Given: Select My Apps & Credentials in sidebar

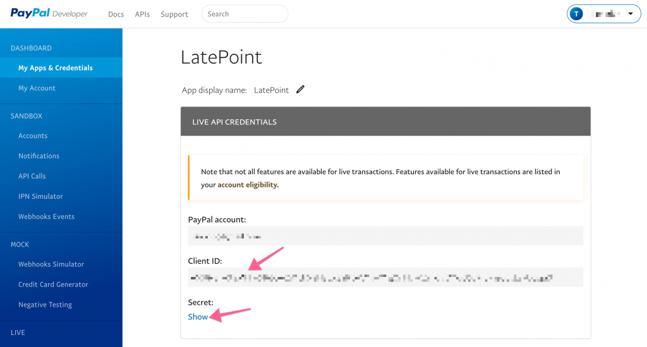Looking at the screenshot, I should coord(56,68).
